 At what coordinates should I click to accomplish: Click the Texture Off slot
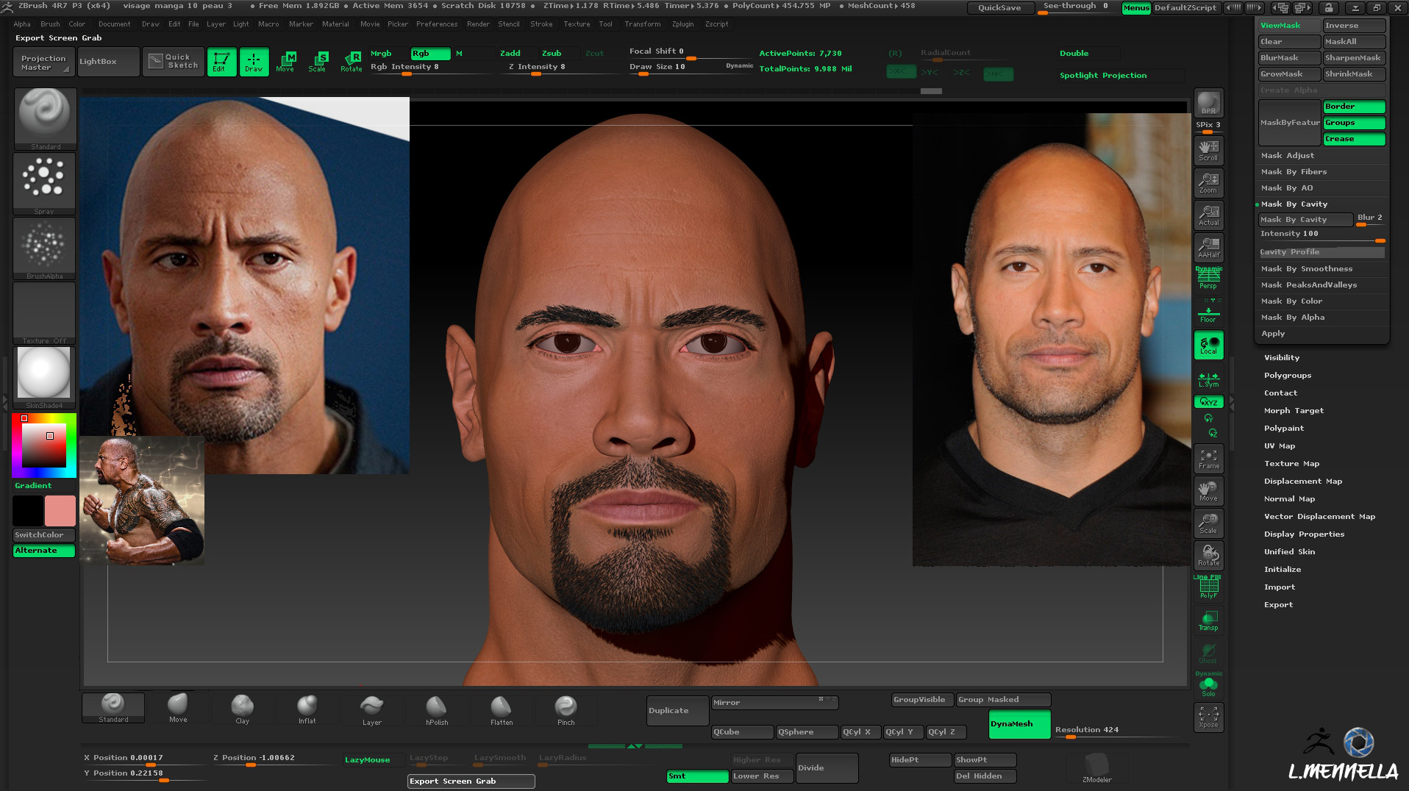coord(44,313)
